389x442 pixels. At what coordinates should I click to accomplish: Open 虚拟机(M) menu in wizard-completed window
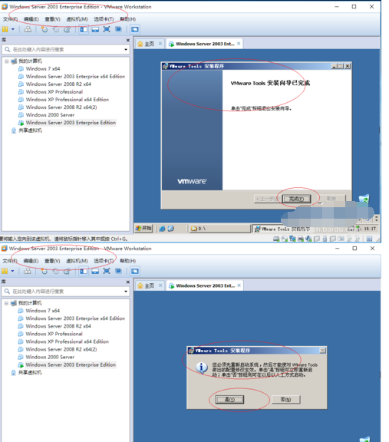pyautogui.click(x=77, y=19)
